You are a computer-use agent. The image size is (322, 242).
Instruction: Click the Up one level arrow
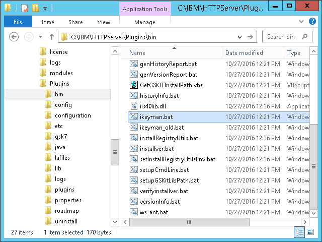[x=51, y=37]
